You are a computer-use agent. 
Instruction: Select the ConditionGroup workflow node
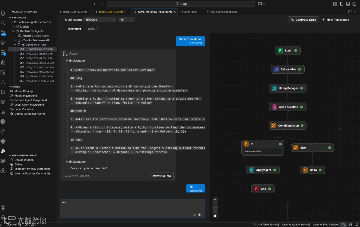[287, 126]
